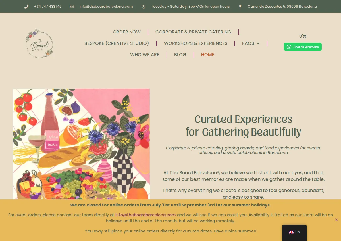
Task: Open Bespoke (Creative Studio) page
Action: click(x=117, y=43)
